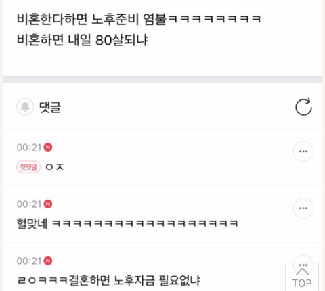Image resolution: width=325 pixels, height=291 pixels.
Task: Refresh the comments list
Action: point(303,107)
